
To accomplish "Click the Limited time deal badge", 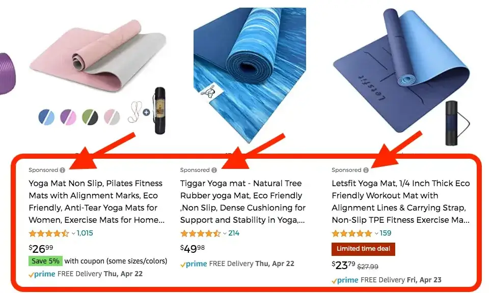I will (363, 249).
